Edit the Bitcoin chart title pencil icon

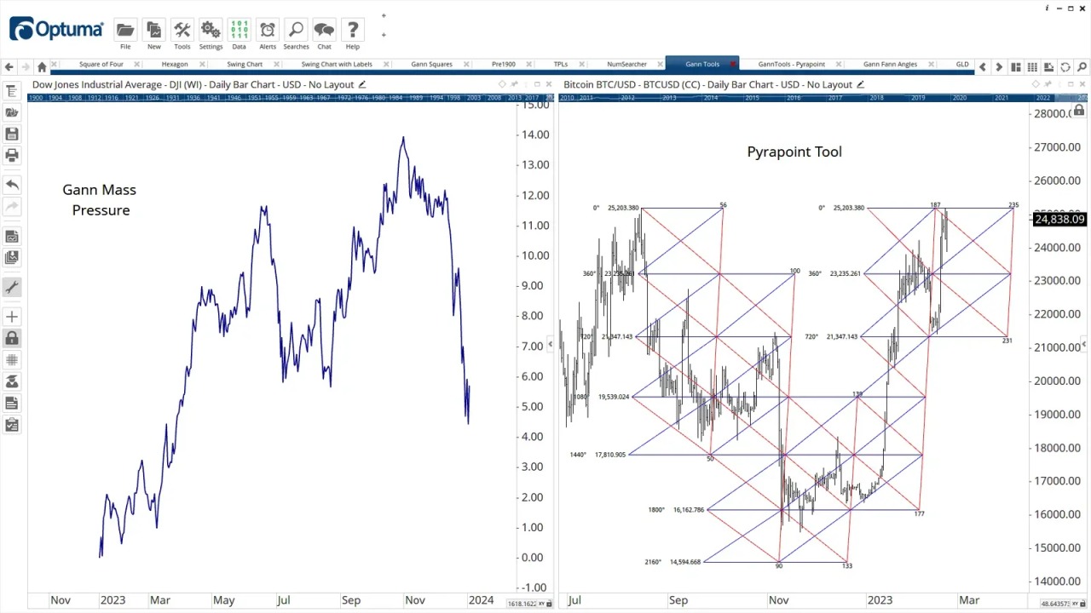pyautogui.click(x=860, y=84)
